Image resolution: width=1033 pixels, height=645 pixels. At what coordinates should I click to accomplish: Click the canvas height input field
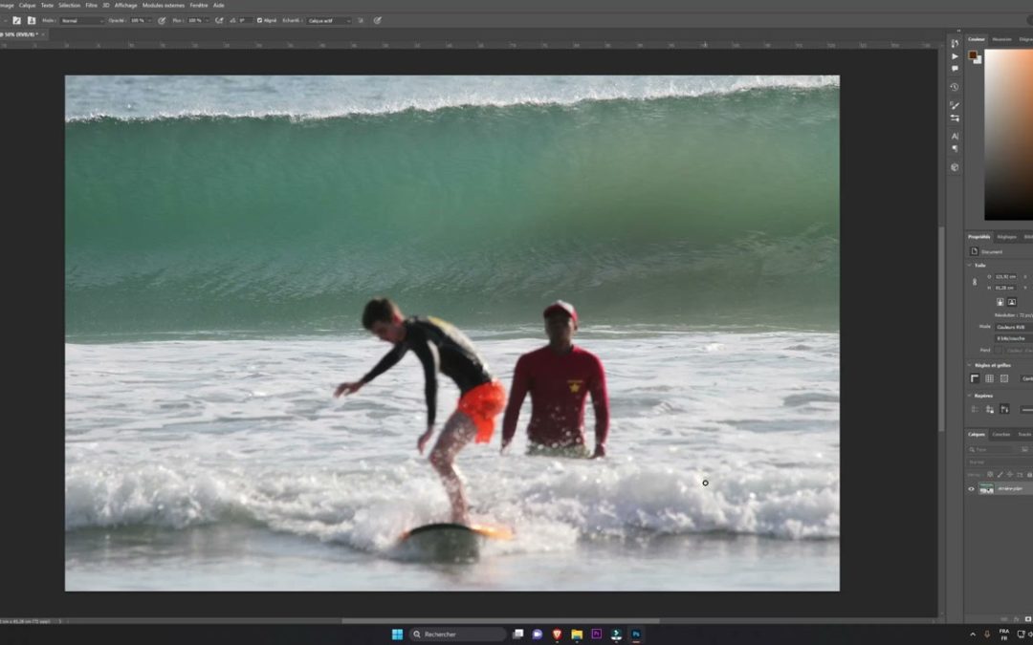(x=1005, y=288)
